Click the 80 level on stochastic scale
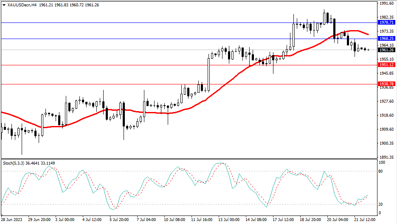397x224 pixels. point(381,171)
